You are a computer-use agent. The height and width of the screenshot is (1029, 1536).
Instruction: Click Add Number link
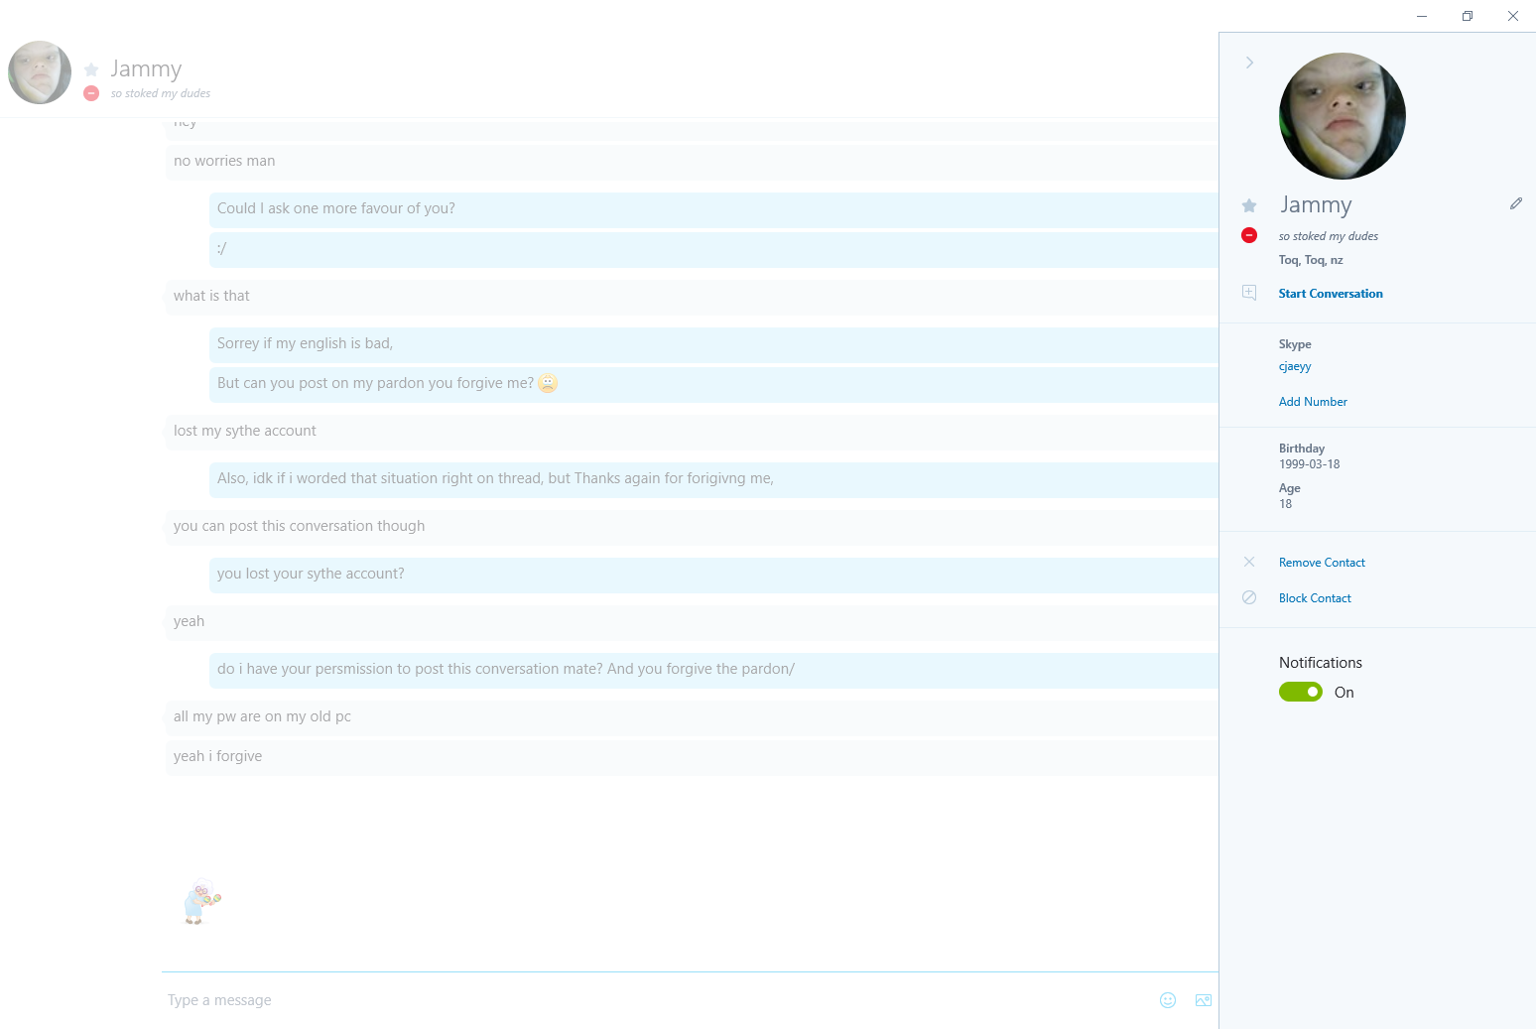tap(1313, 402)
